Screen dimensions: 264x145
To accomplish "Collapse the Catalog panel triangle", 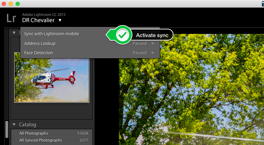I will click(x=14, y=125).
